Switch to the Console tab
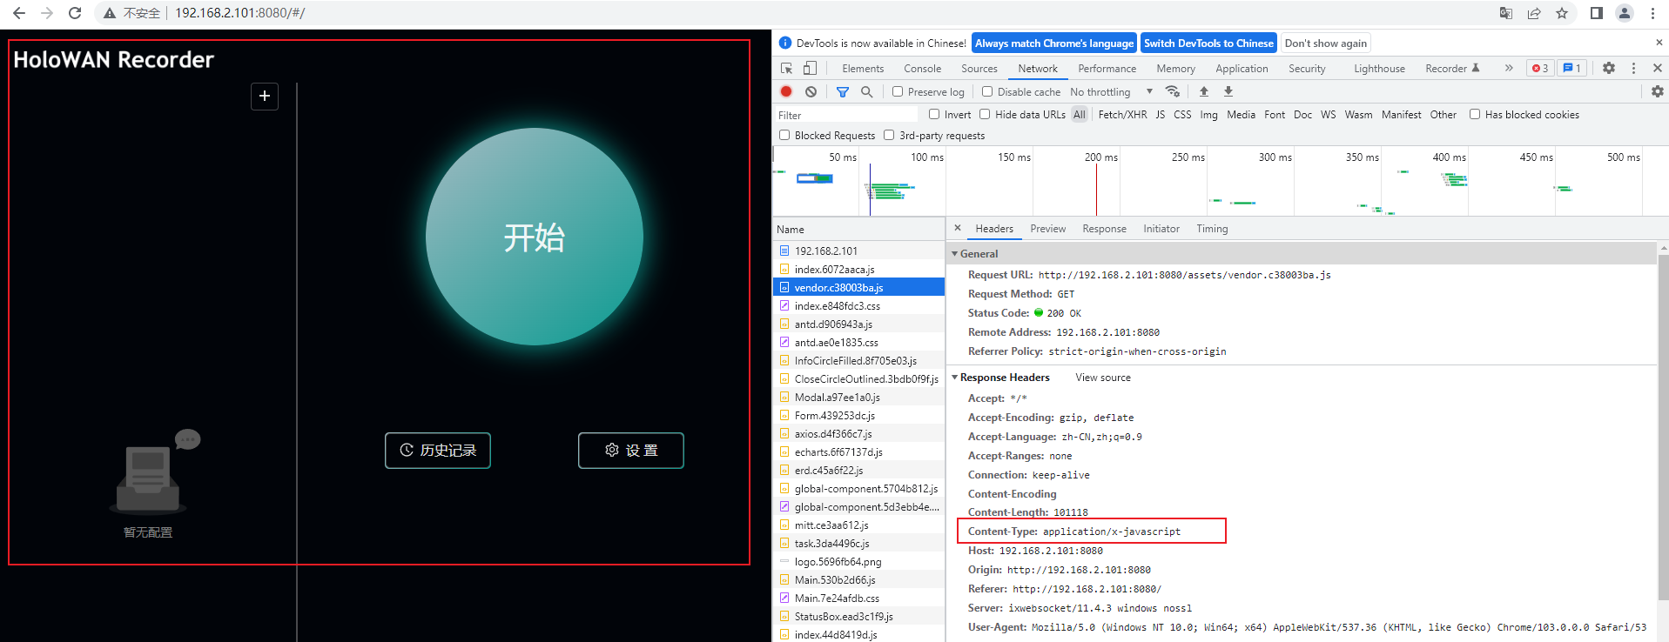1669x642 pixels. pyautogui.click(x=922, y=68)
